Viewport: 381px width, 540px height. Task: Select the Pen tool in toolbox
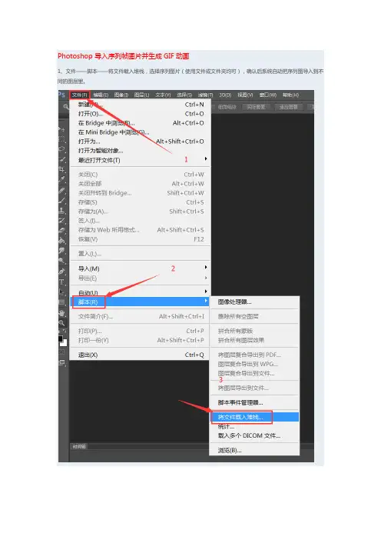[62, 272]
